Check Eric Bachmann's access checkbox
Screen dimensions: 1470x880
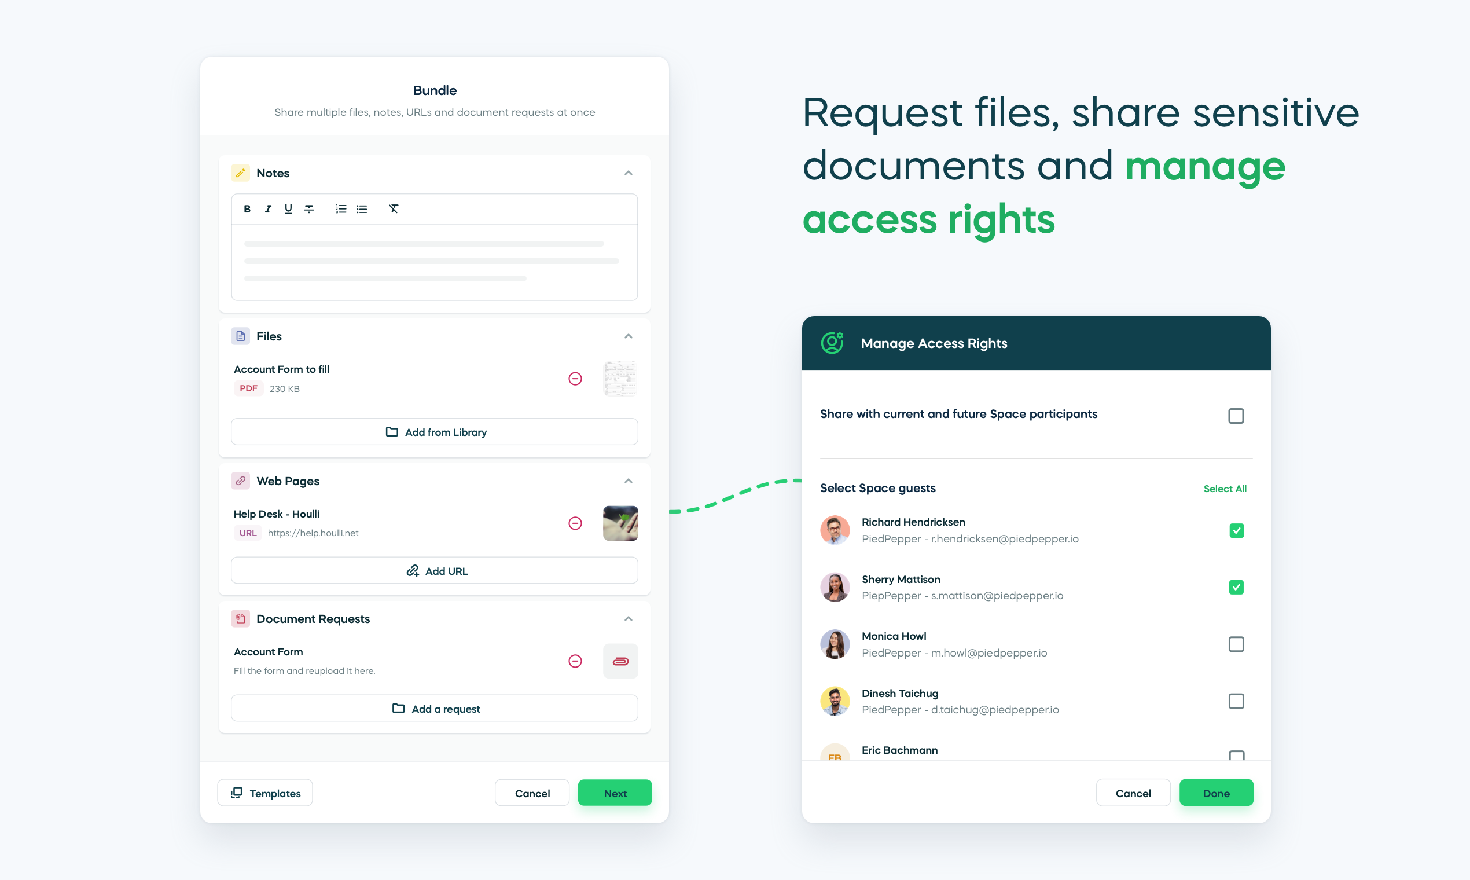click(1236, 756)
